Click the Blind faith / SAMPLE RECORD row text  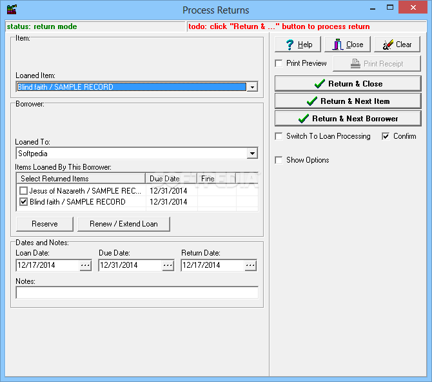[x=77, y=202]
